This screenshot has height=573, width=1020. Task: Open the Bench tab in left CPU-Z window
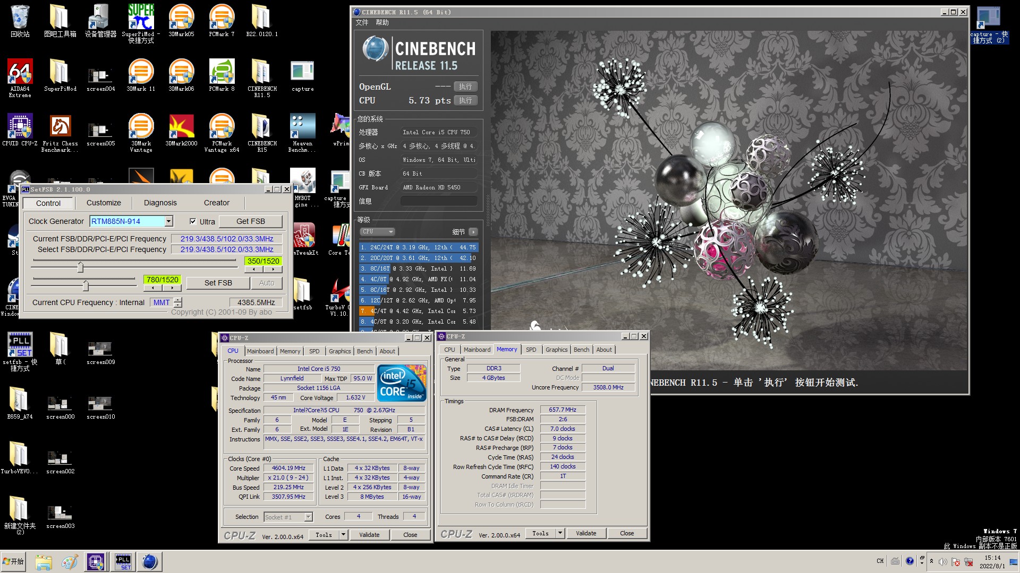[x=364, y=351]
